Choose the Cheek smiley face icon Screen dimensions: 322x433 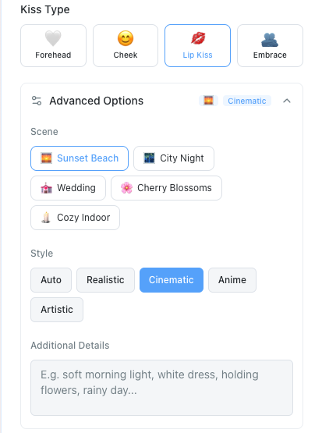(126, 38)
